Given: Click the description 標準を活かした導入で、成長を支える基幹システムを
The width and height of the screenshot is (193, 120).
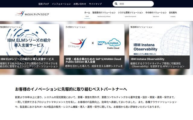Looking at the screenshot, I should 94,66.
